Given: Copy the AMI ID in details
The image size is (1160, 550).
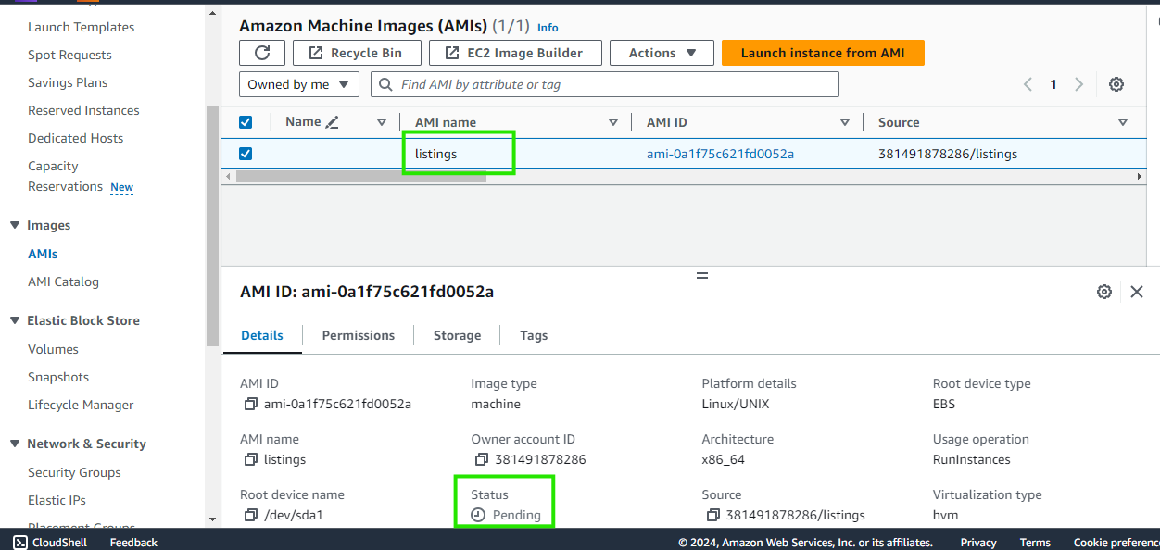Looking at the screenshot, I should tap(249, 404).
